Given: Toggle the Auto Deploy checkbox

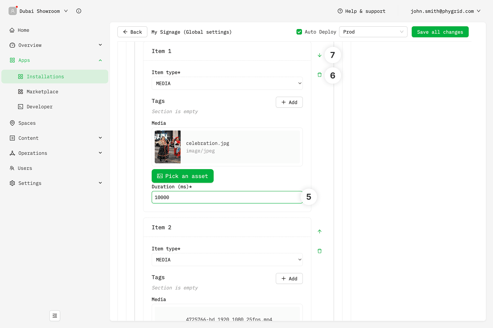Looking at the screenshot, I should (x=299, y=32).
